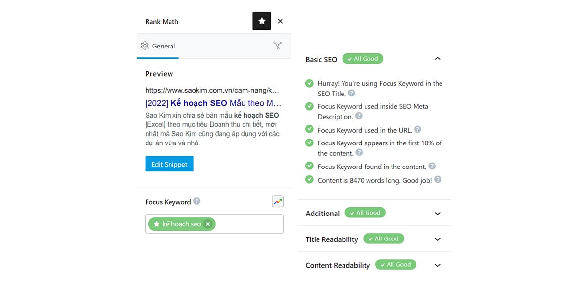Click the green checkmark beside the Hurray SEO Title check
Viewport: 588px width, 286px height.
point(309,83)
